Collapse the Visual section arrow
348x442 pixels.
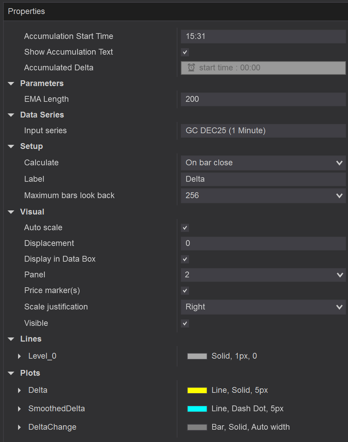click(11, 212)
